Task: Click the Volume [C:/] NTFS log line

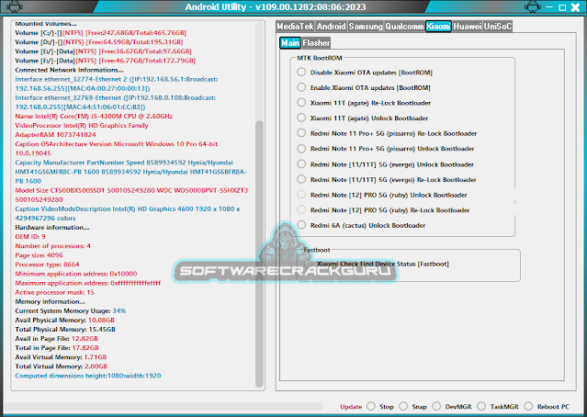Action: point(100,33)
